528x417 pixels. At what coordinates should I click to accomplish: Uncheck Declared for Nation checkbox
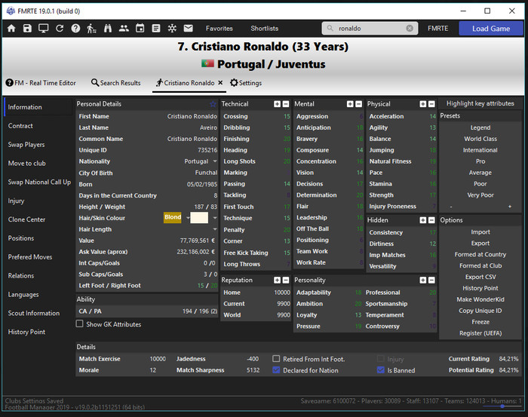click(x=276, y=370)
